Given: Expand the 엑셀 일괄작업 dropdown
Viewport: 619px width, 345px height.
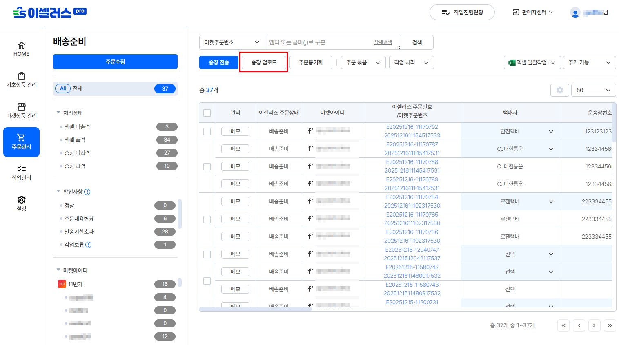Looking at the screenshot, I should click(x=532, y=62).
